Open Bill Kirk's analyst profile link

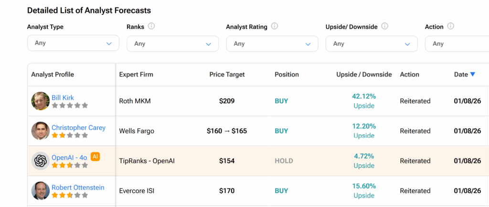click(x=63, y=98)
